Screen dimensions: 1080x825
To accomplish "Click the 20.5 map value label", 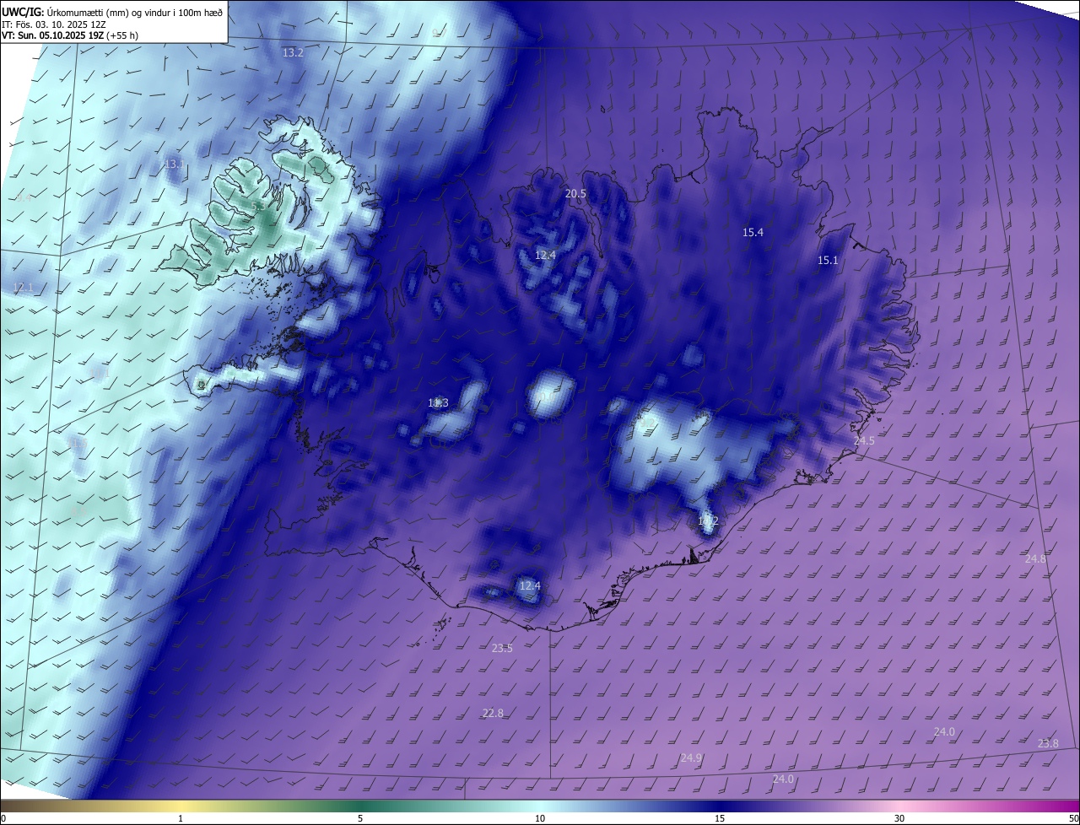I will point(575,193).
